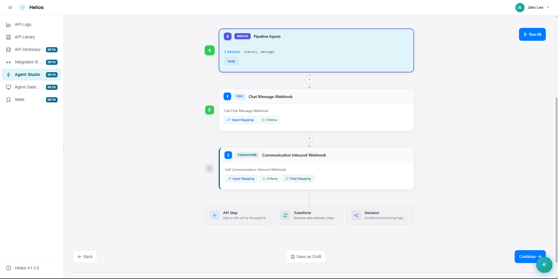Click green lightning trigger beside Pipeline Inputs
Viewport: 558px width, 279px height.
click(x=210, y=50)
